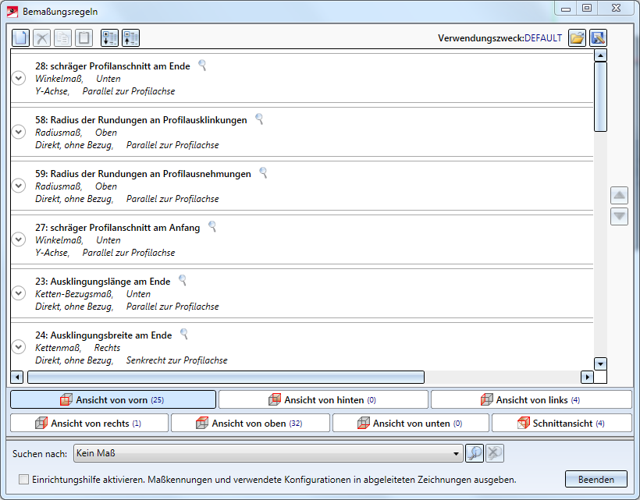Image resolution: width=640 pixels, height=500 pixels.
Task: Select title '59: Radius der Rundungen an Profilausnehmungen'
Action: pyautogui.click(x=143, y=174)
